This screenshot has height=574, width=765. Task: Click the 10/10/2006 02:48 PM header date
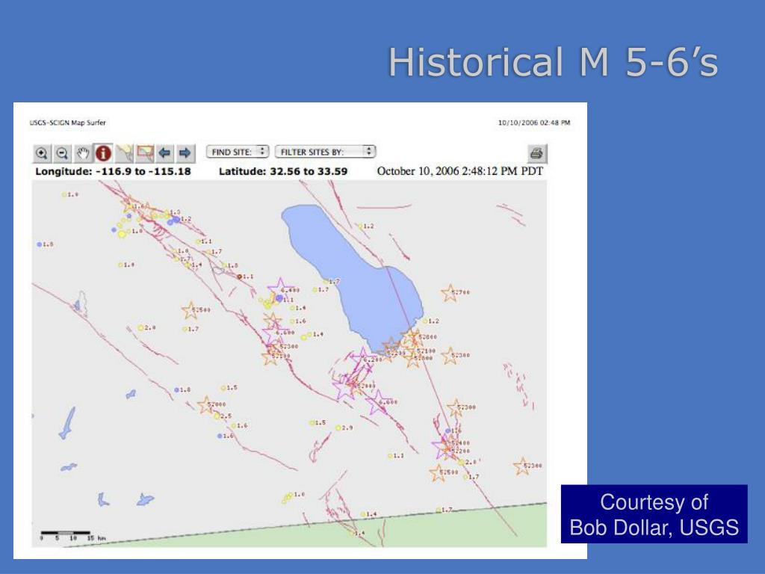click(x=533, y=123)
